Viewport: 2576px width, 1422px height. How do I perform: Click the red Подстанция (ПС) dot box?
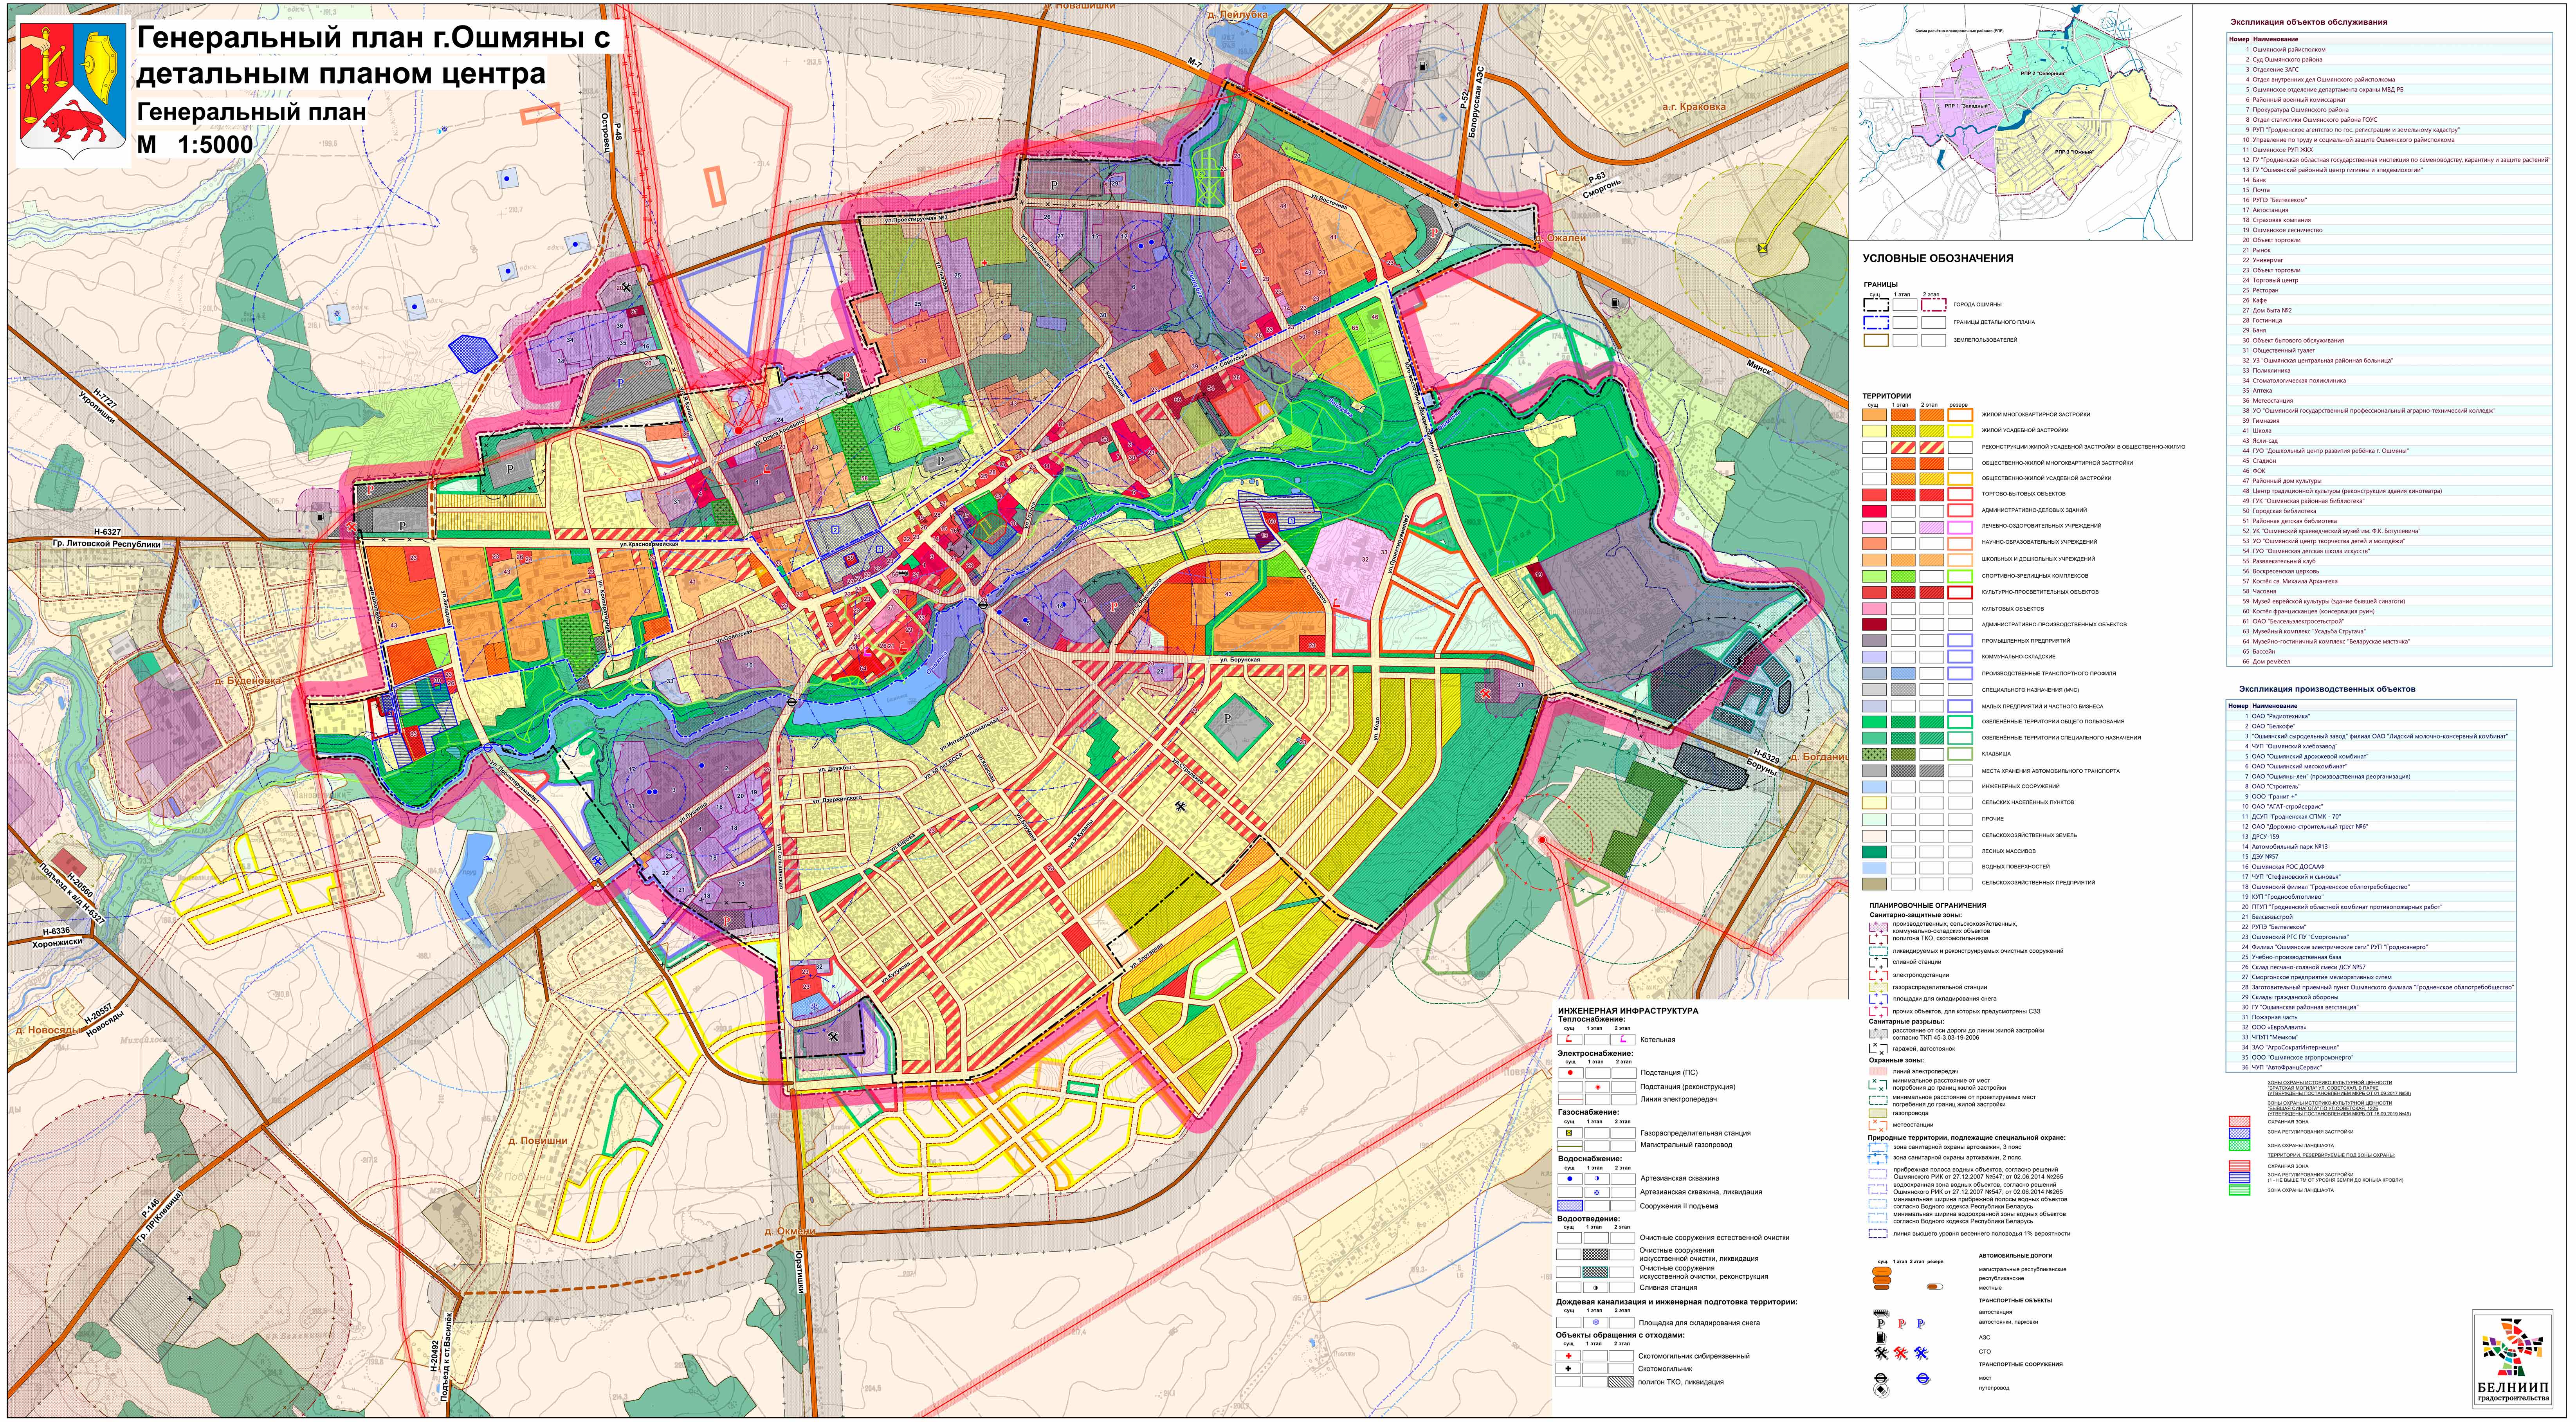1571,1073
